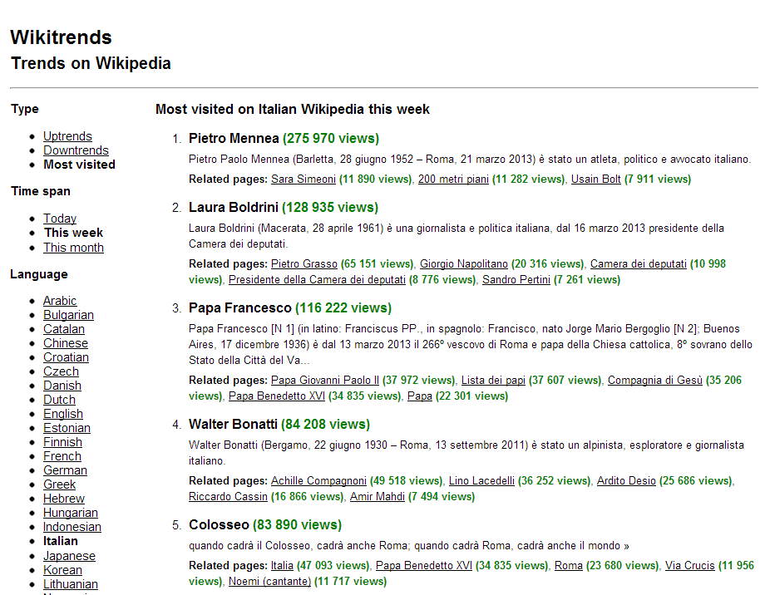Switch language to Croatian
Image resolution: width=765 pixels, height=595 pixels.
tap(66, 357)
